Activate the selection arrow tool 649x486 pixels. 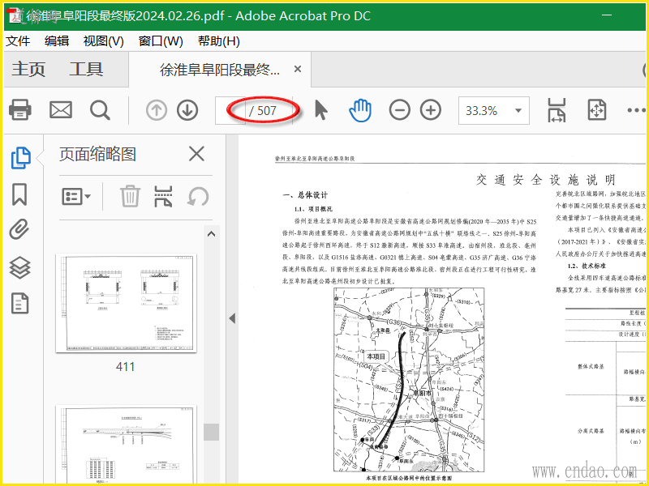(320, 110)
